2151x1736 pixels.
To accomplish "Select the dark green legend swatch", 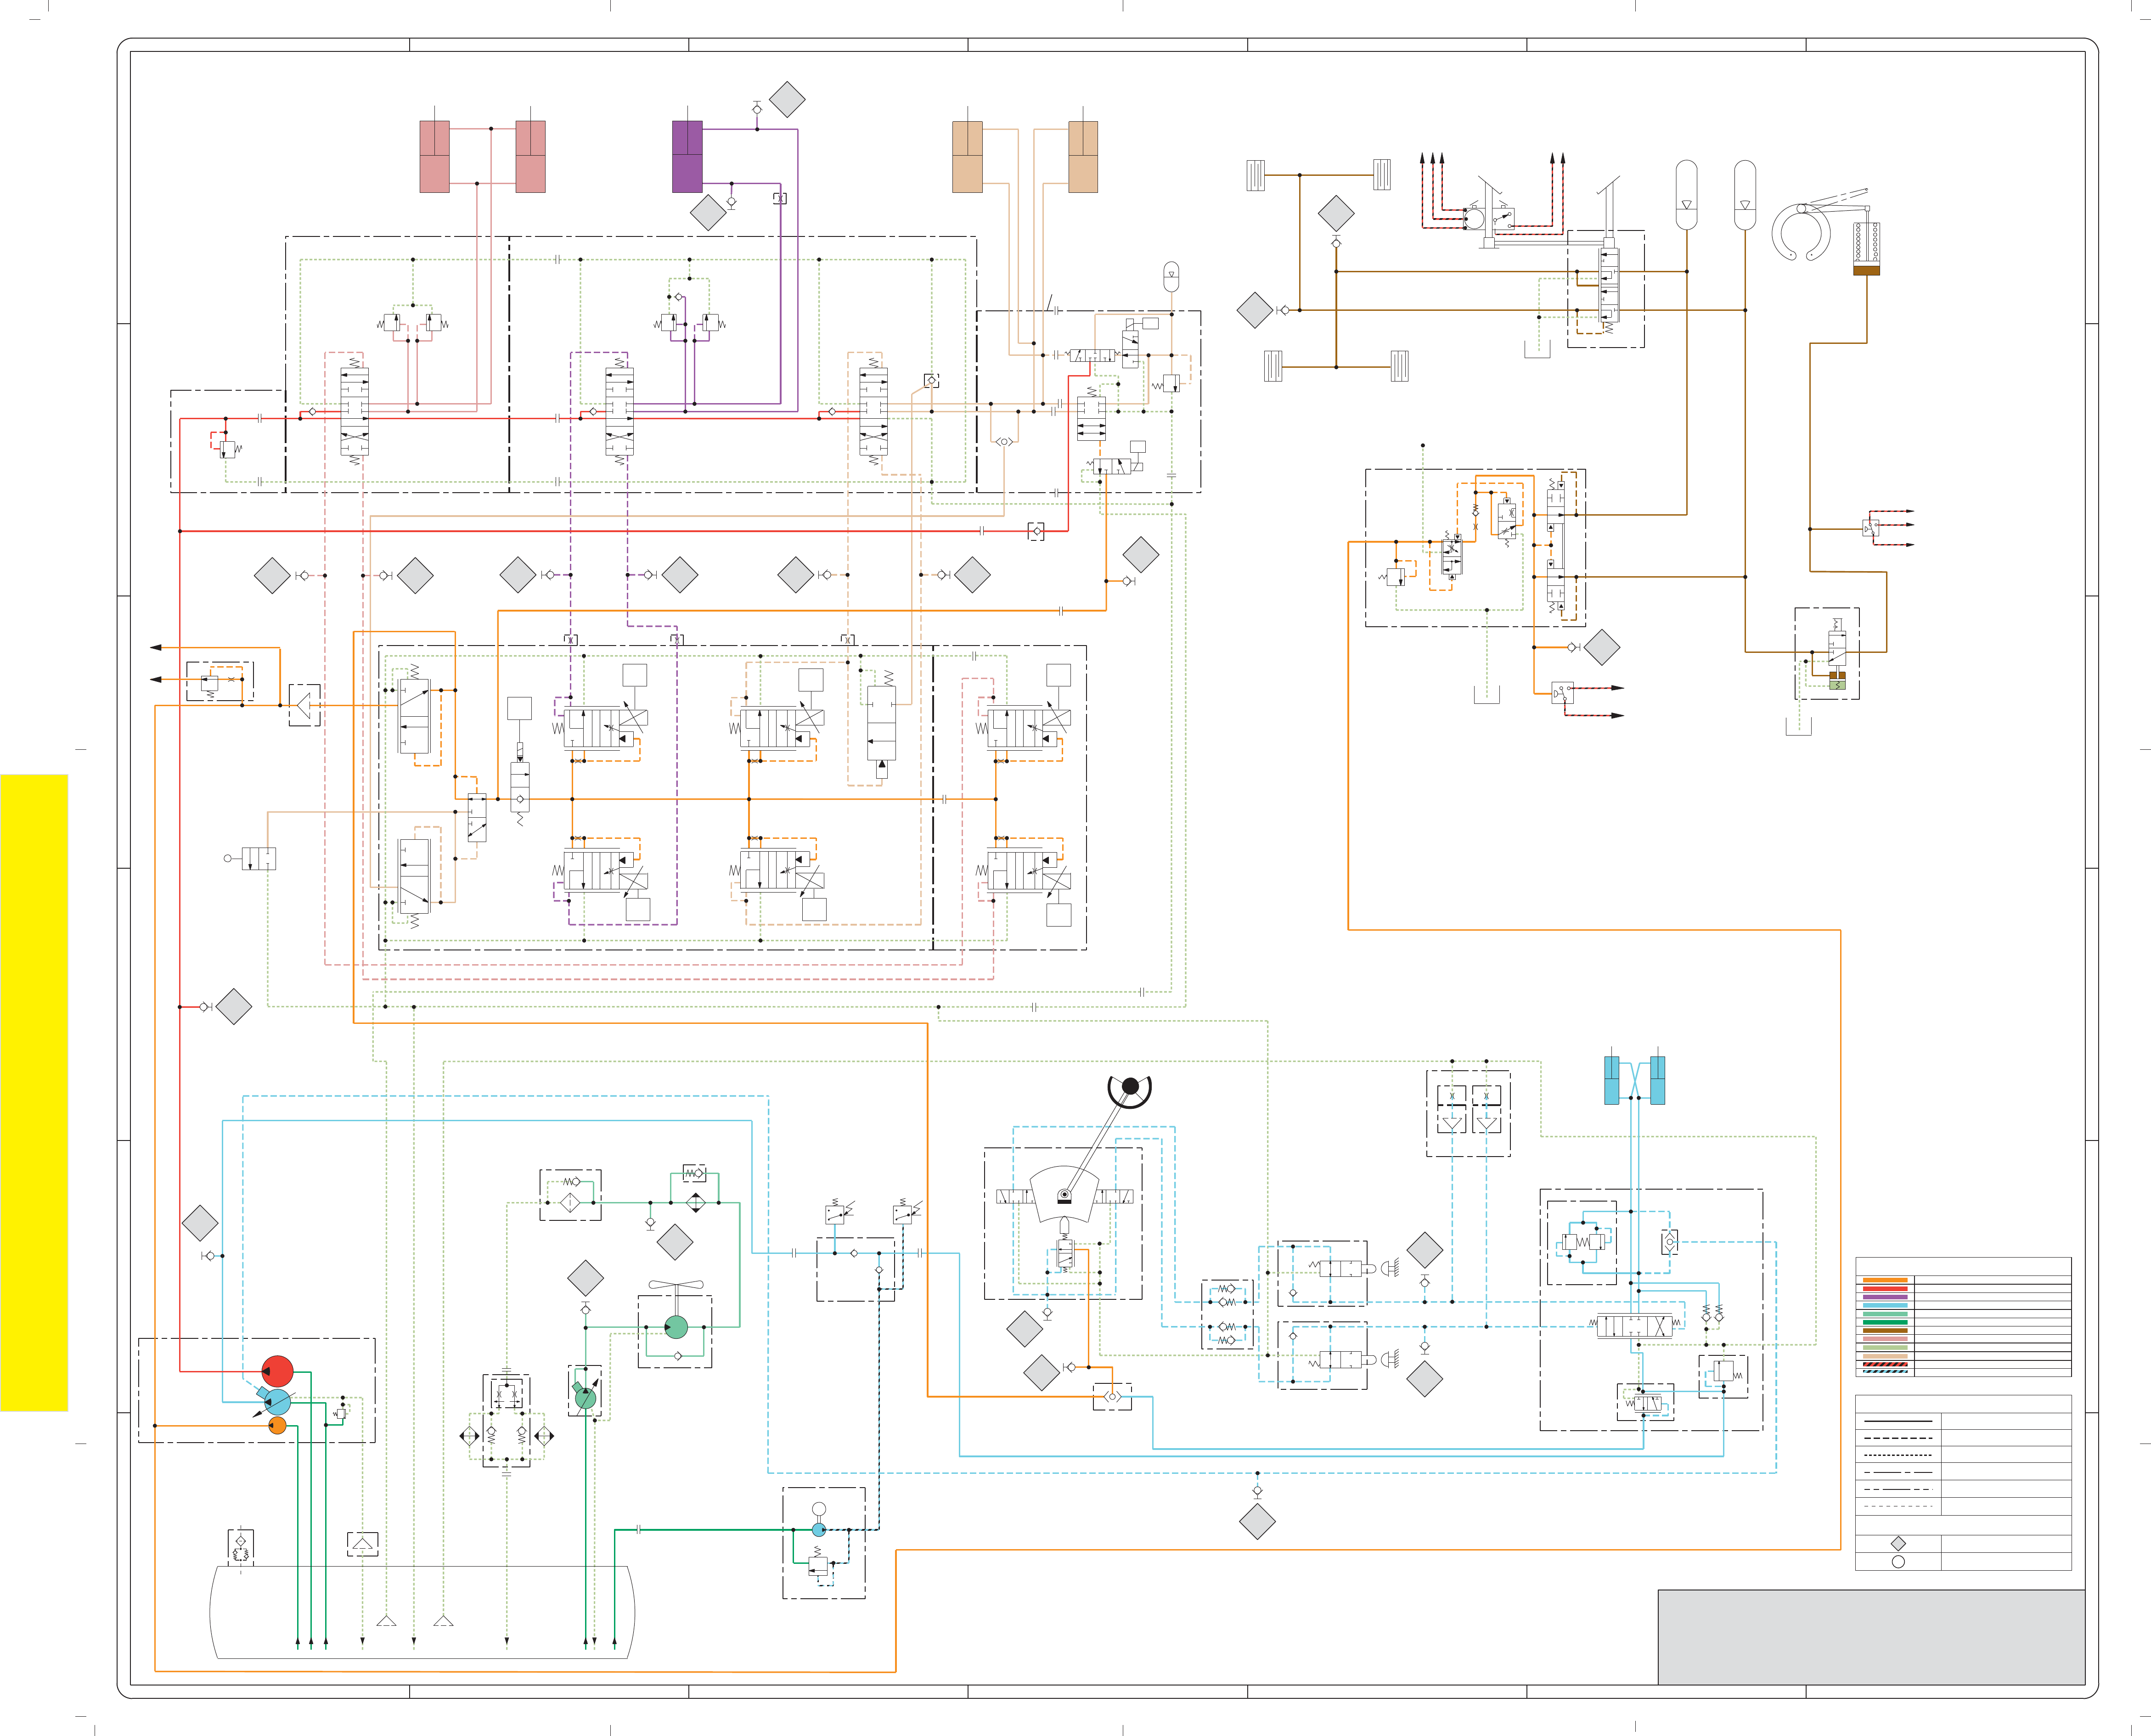I will point(1885,1322).
